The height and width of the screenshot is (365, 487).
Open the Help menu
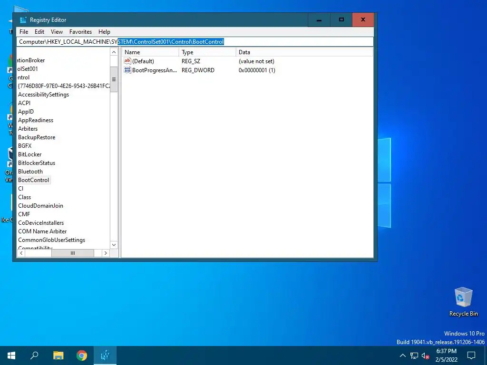(x=104, y=32)
